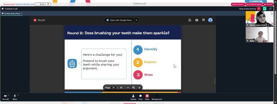
Task: Expand camera options chevron
Action: click(x=9, y=95)
